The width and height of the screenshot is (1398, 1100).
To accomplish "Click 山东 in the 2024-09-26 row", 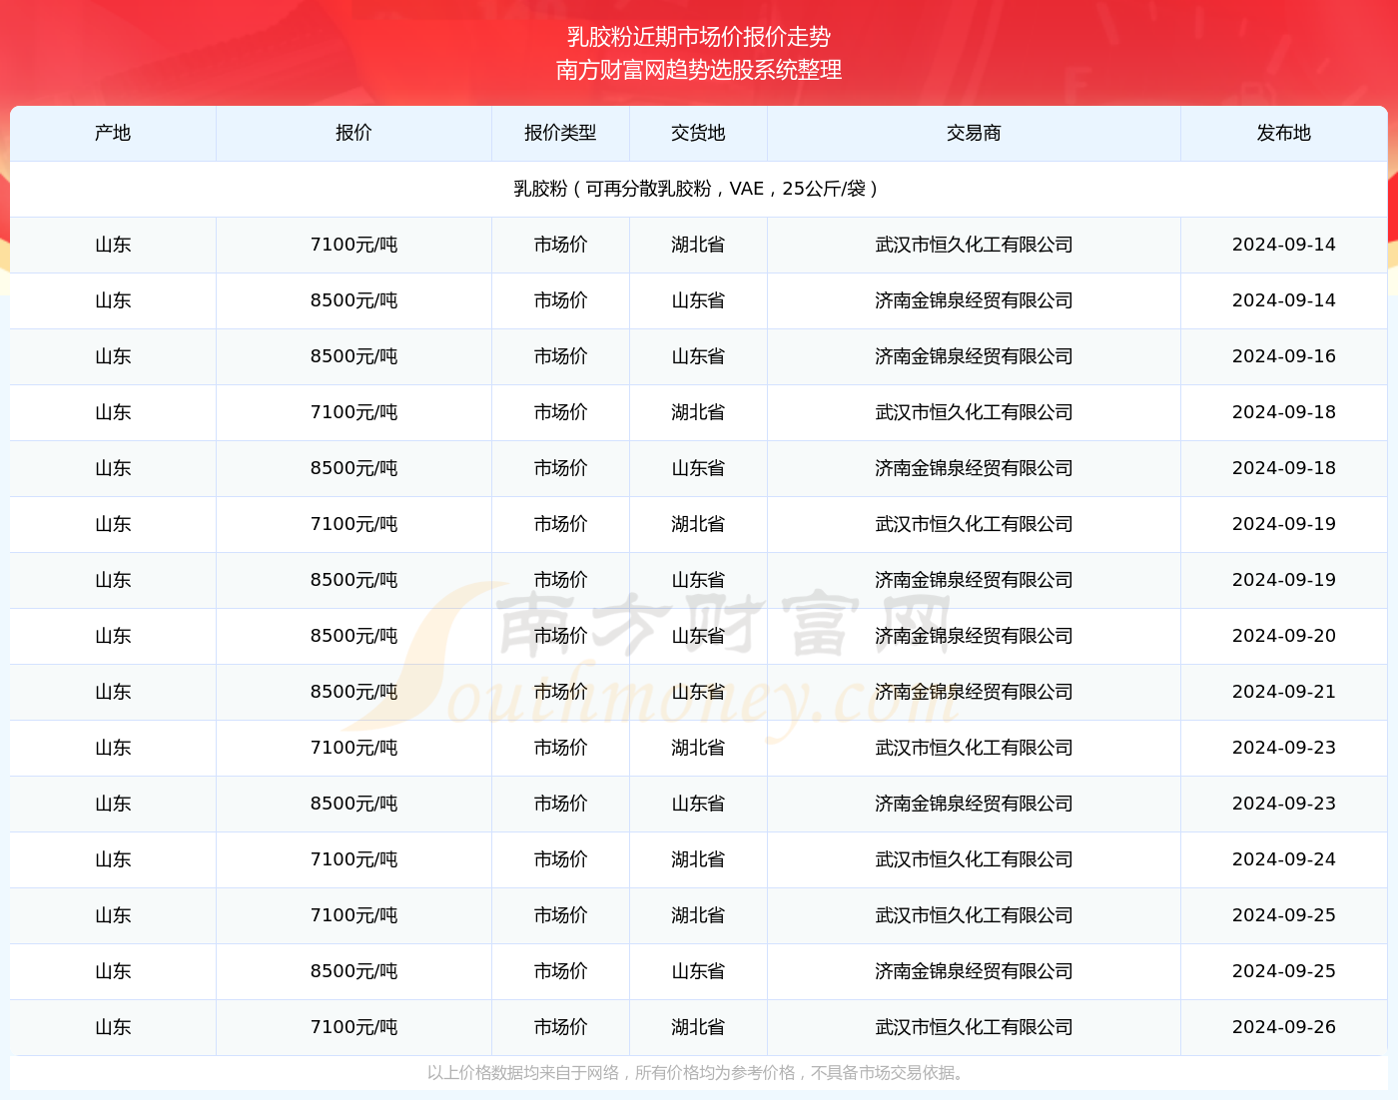I will [x=113, y=1027].
